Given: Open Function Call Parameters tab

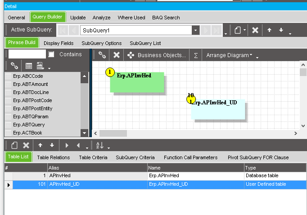Looking at the screenshot, I should [x=190, y=157].
